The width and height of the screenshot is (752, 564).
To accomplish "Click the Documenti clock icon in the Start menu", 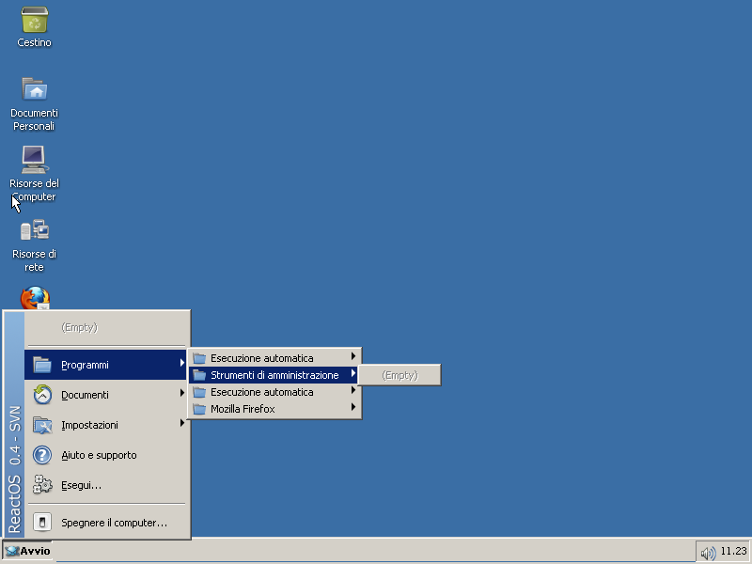I will pyautogui.click(x=42, y=395).
